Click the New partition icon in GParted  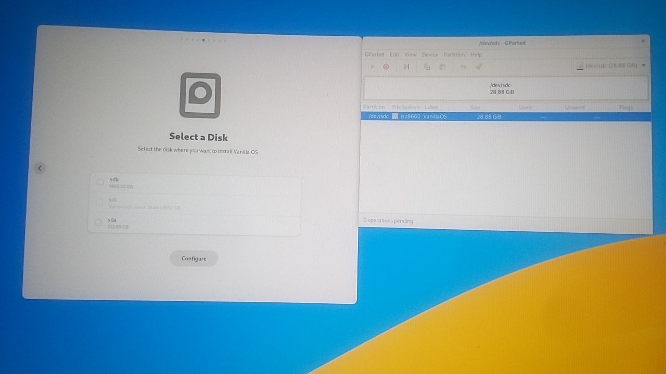[x=372, y=66]
